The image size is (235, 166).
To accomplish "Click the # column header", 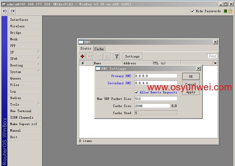I will pos(83,63).
